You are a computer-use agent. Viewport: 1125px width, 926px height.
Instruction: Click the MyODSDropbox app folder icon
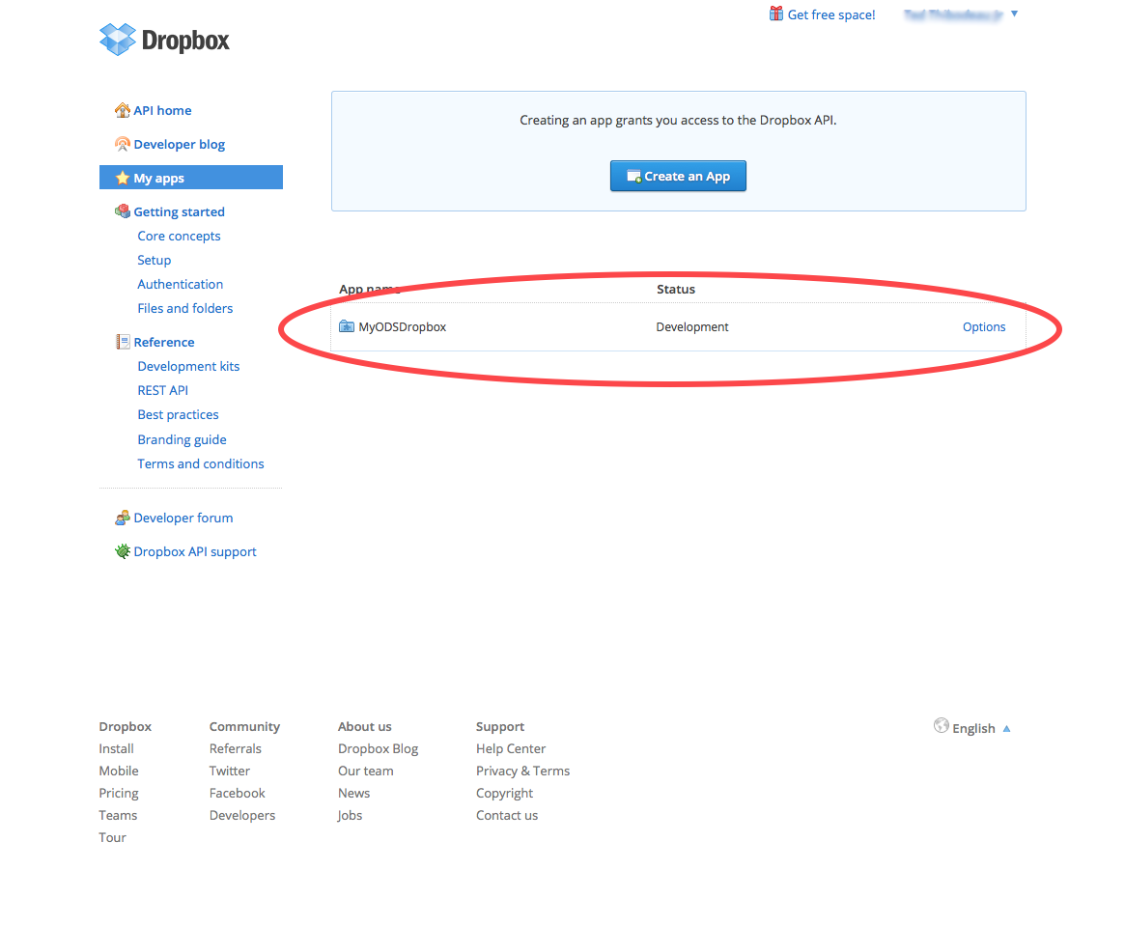347,326
